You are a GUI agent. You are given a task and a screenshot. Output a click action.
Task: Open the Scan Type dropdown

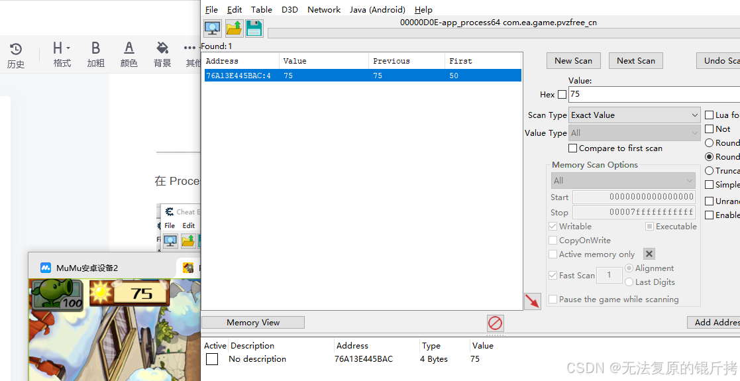634,115
